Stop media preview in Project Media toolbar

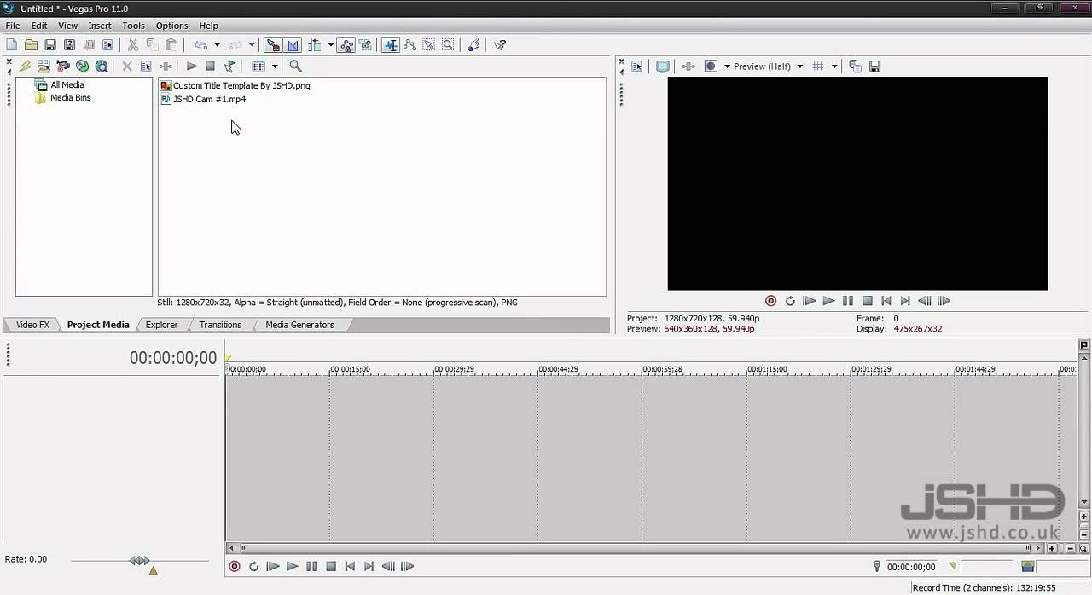(211, 66)
